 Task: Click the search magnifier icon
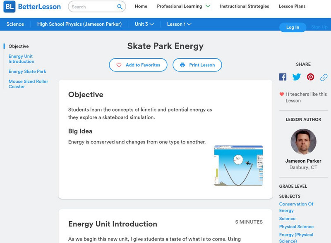pyautogui.click(x=120, y=7)
